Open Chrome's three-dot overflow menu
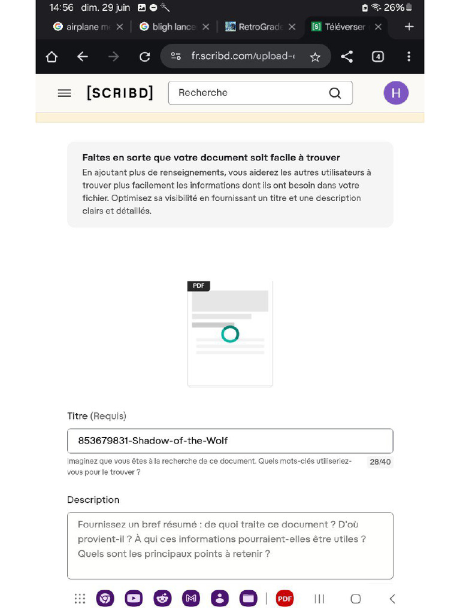460x613 pixels. click(x=409, y=57)
